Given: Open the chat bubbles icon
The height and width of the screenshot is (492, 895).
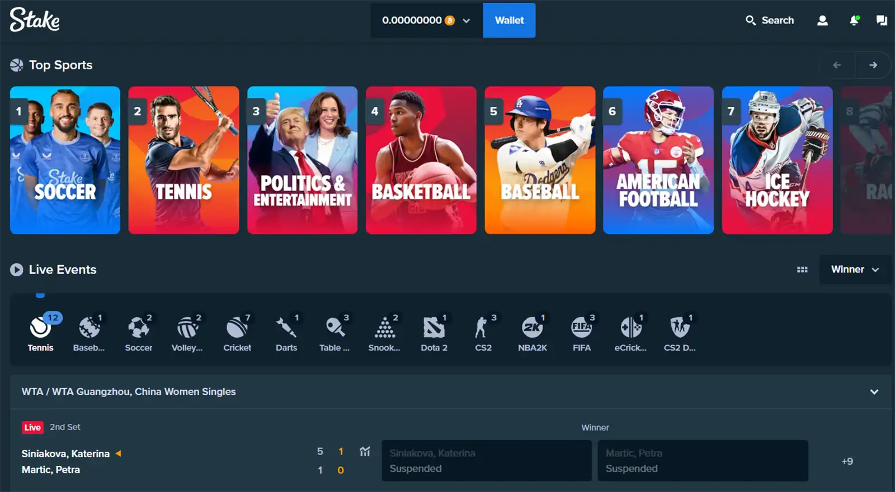Looking at the screenshot, I should click(882, 20).
